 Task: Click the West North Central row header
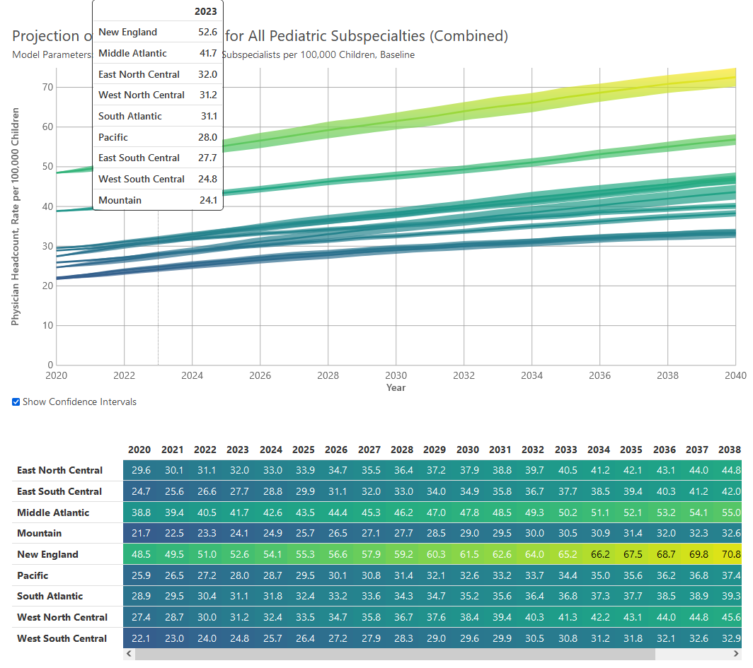tap(62, 617)
